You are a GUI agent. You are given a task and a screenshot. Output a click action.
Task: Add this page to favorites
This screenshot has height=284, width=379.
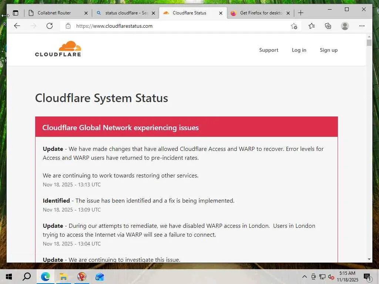point(294,26)
